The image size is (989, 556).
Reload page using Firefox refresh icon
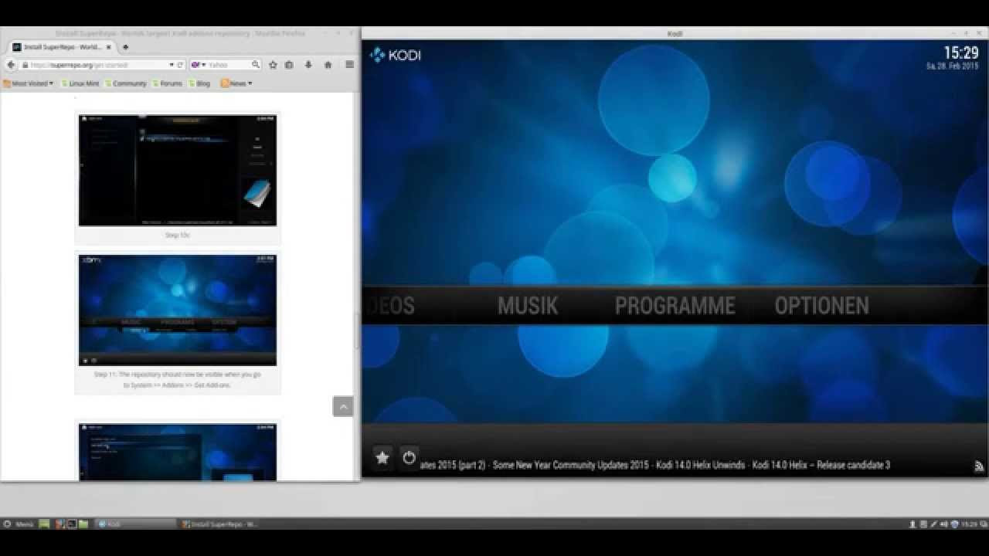(x=181, y=65)
